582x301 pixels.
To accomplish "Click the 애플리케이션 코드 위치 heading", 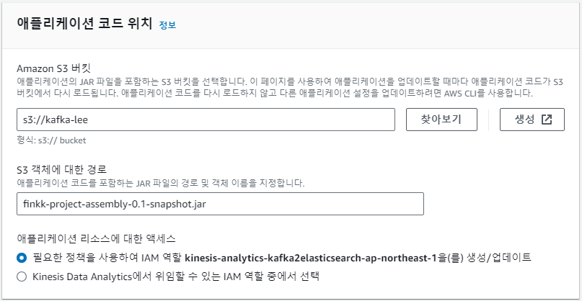I will [84, 24].
